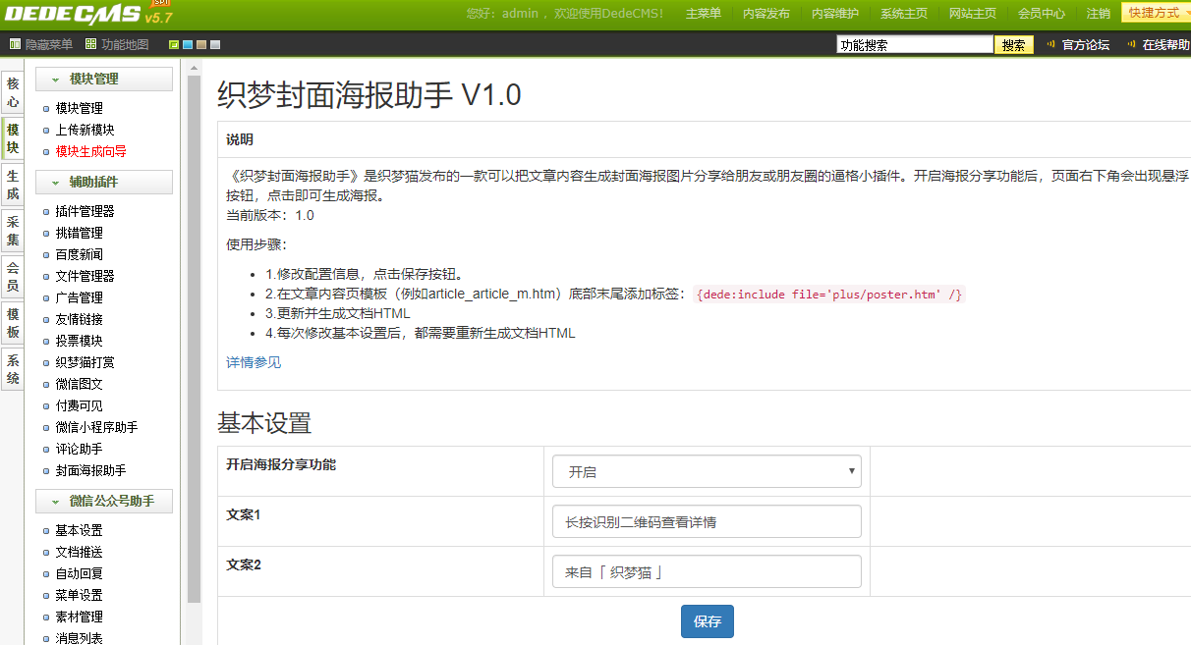
Task: Click the 详情参见 link
Action: (254, 362)
